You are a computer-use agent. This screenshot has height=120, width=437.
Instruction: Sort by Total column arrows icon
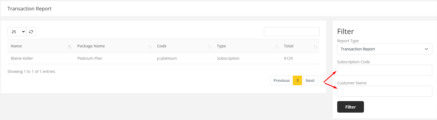click(x=316, y=47)
